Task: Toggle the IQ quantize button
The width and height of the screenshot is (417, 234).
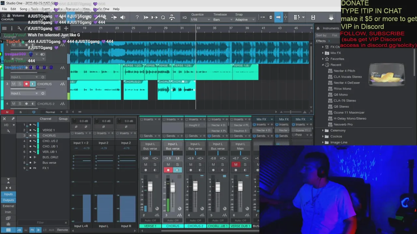Action: coord(184,18)
